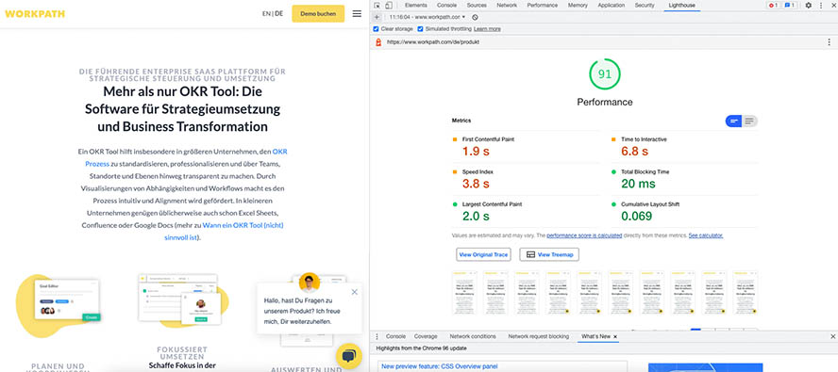Click the Speed Index metric
838x372 pixels.
(x=526, y=179)
